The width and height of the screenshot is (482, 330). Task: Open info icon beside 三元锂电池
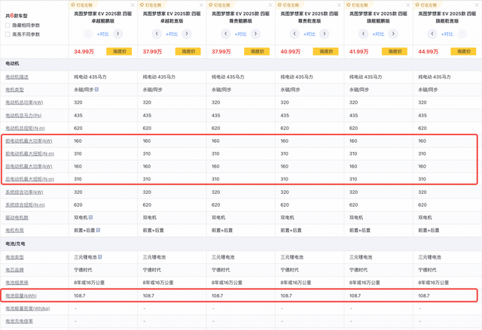100,257
